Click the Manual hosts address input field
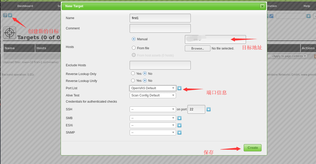 (215, 39)
